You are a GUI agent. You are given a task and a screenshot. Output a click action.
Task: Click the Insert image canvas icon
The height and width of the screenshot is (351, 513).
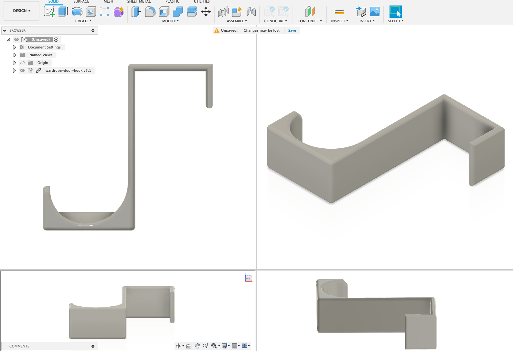pyautogui.click(x=375, y=12)
